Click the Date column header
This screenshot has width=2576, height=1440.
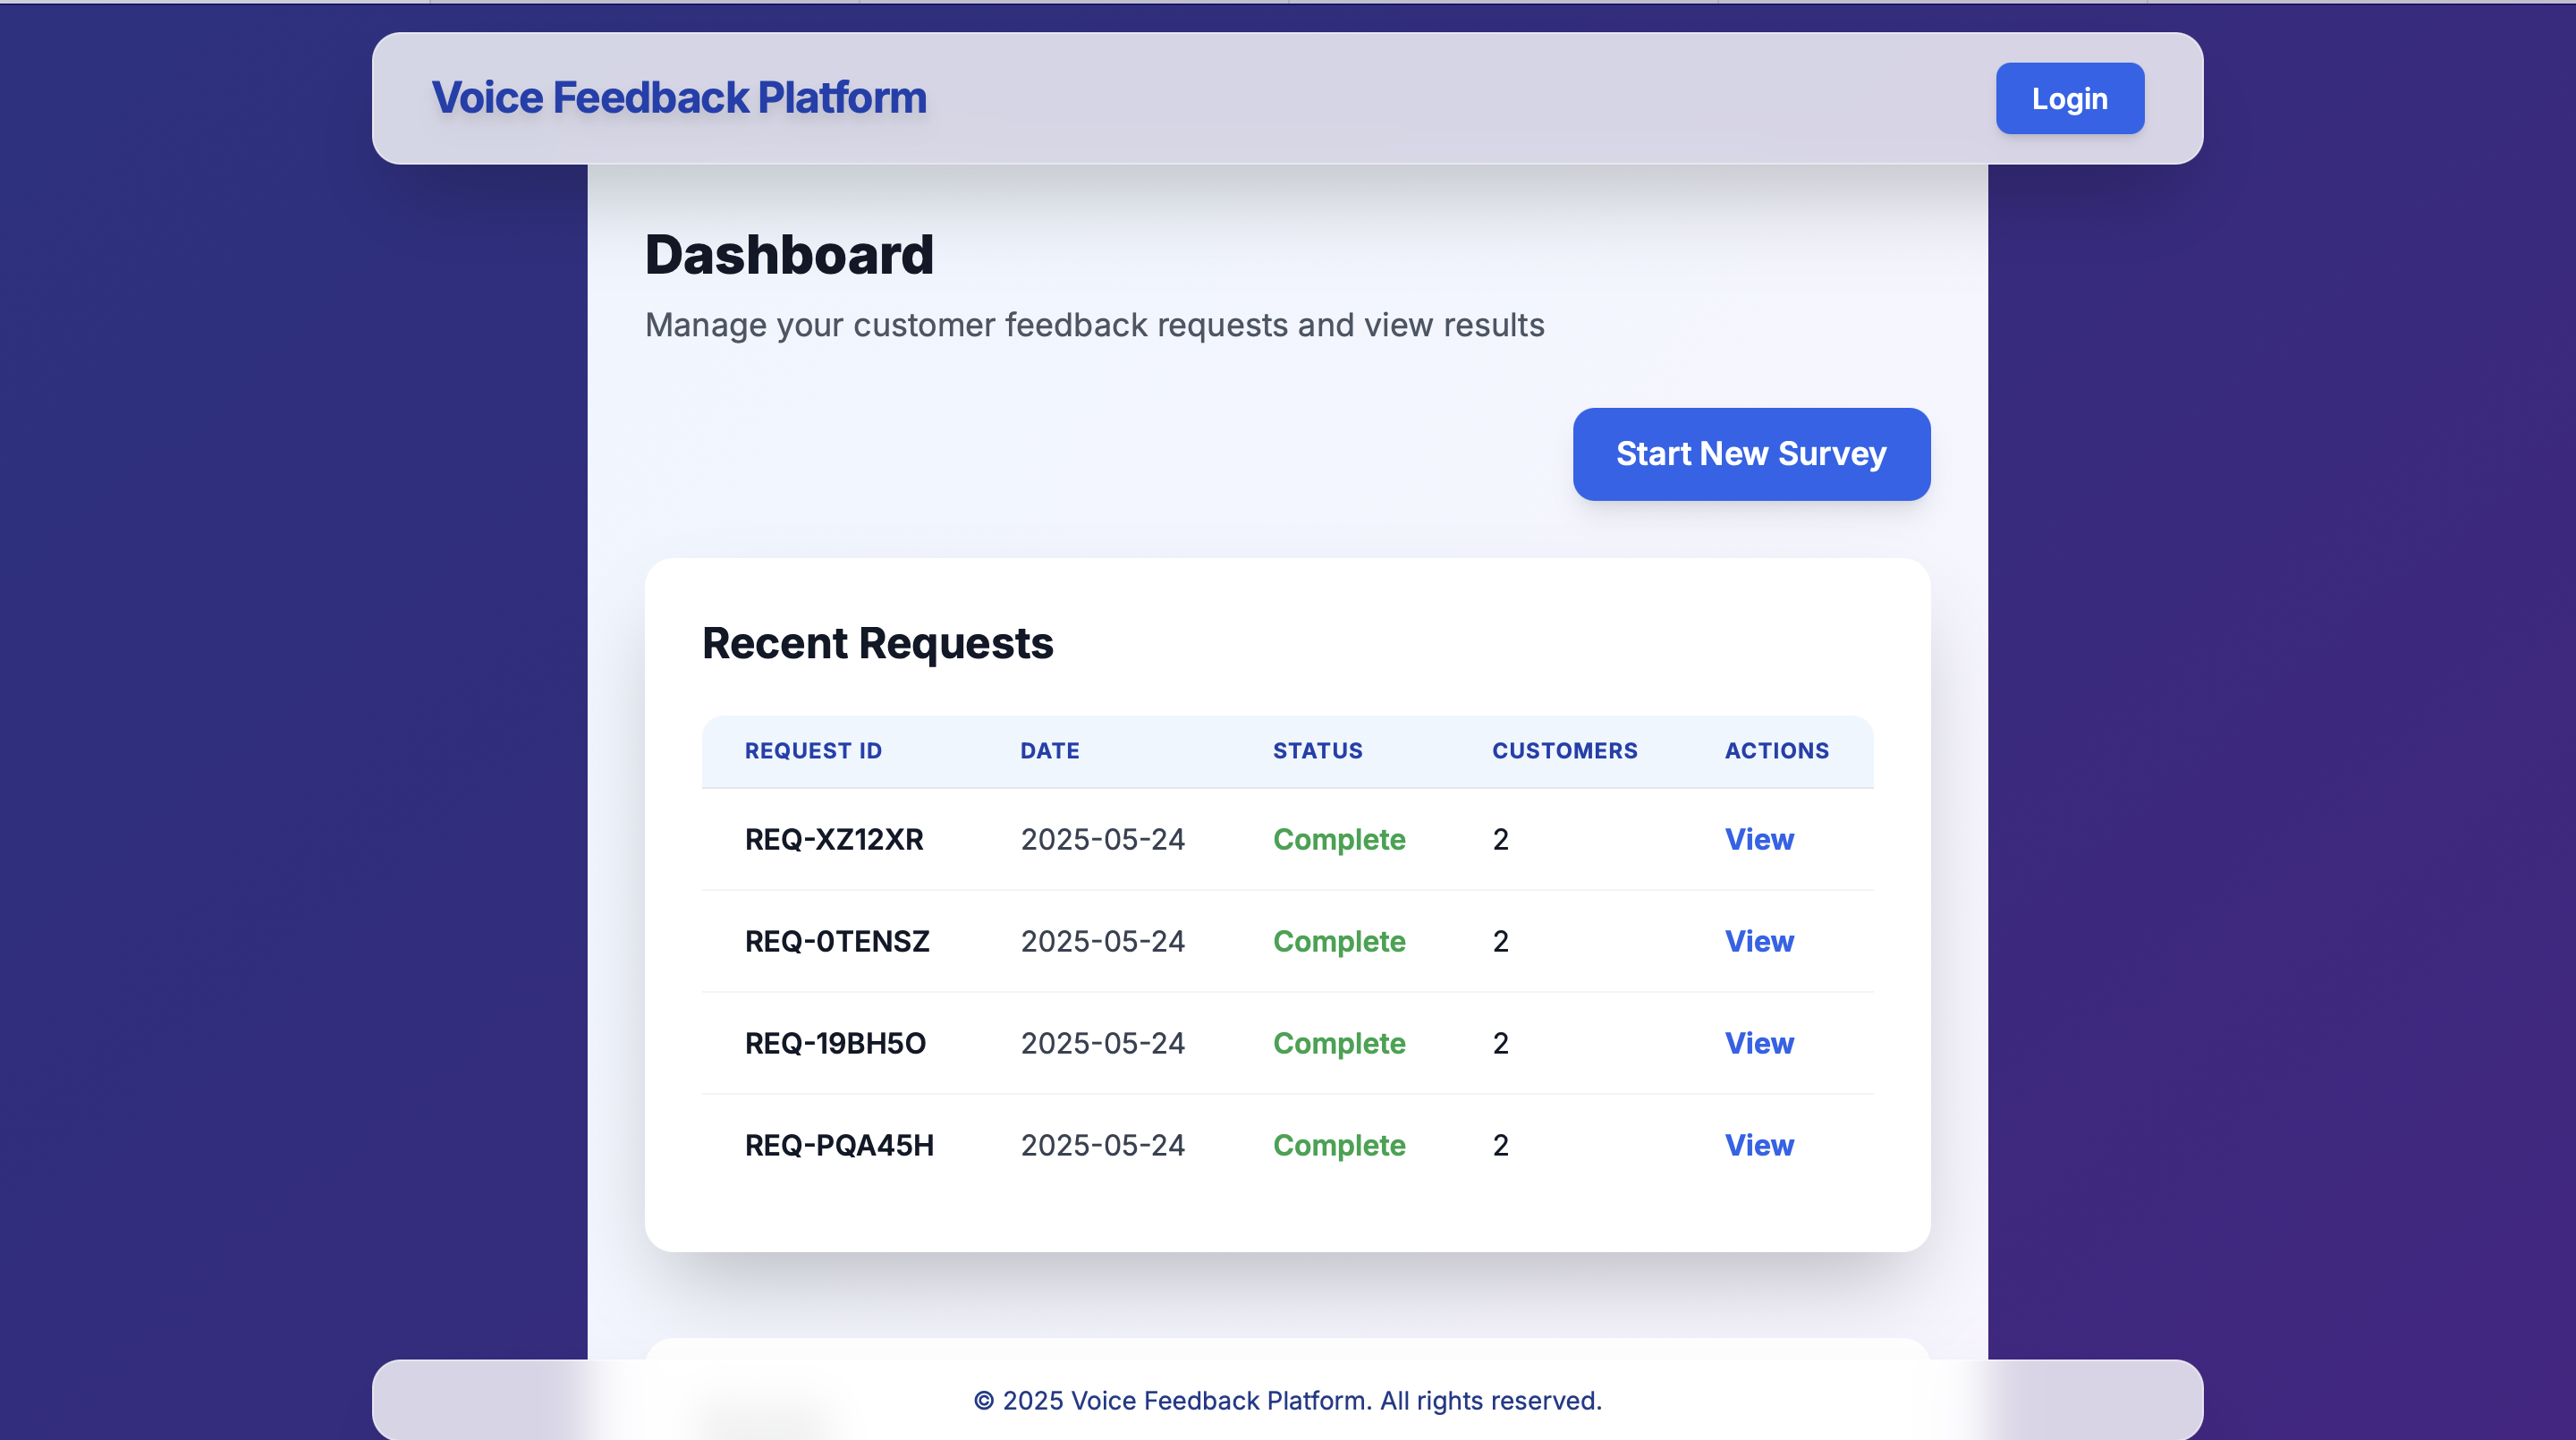1049,751
